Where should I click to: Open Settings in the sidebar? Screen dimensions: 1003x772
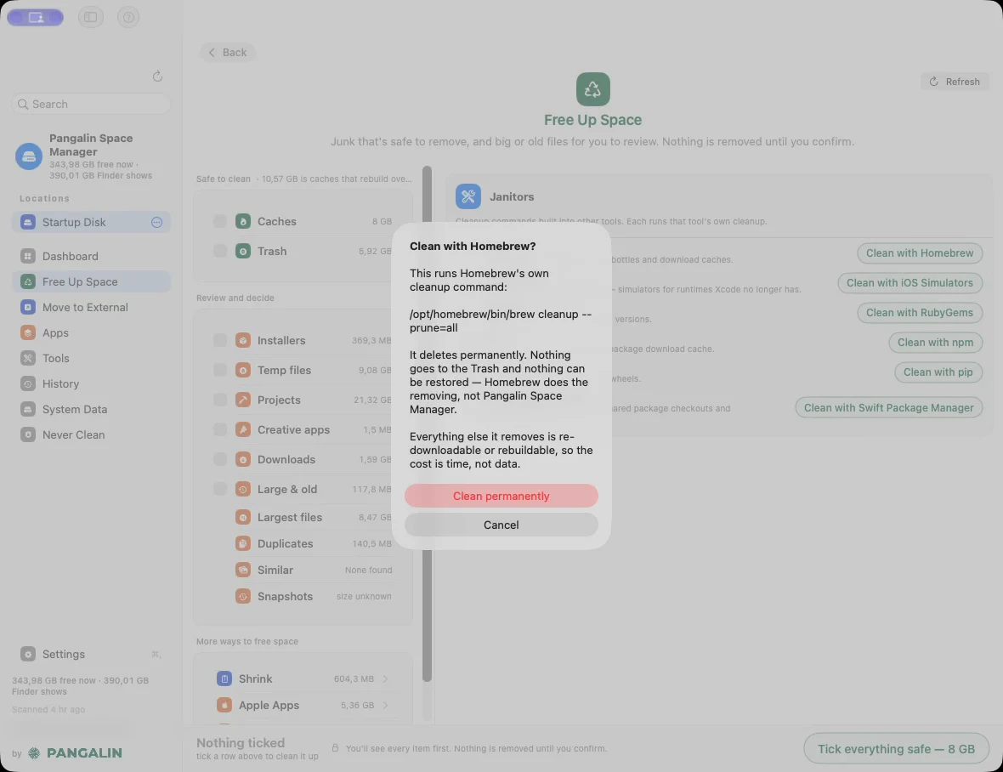point(91,654)
